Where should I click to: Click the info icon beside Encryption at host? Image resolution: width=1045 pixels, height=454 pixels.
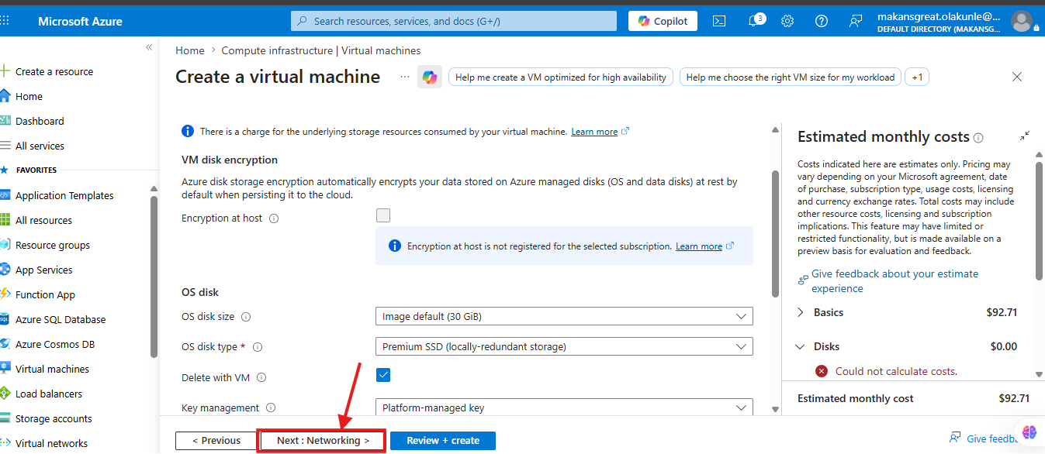pyautogui.click(x=274, y=218)
